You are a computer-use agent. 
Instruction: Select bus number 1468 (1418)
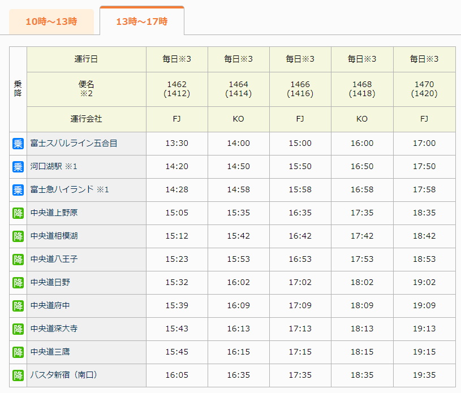[x=362, y=89]
